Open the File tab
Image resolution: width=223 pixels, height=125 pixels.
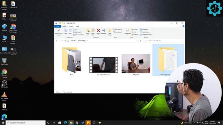pyautogui.click(x=57, y=26)
